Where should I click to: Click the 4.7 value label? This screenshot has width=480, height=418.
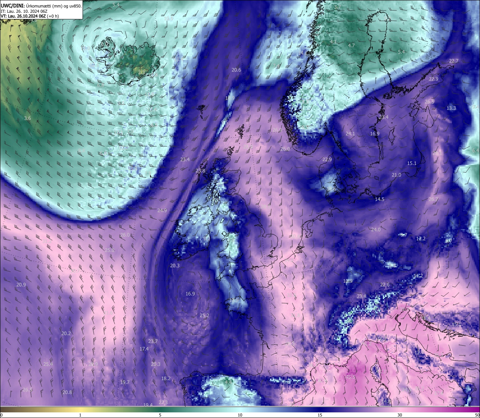coord(351,46)
